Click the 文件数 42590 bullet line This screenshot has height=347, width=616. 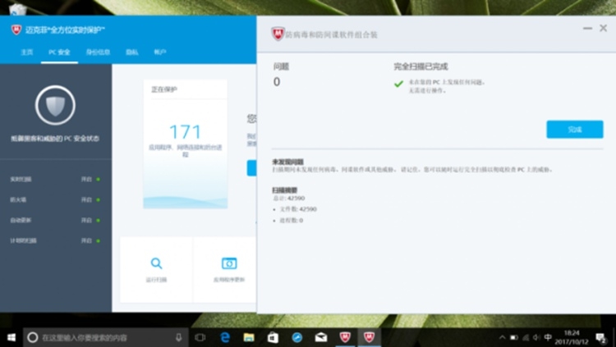click(298, 209)
